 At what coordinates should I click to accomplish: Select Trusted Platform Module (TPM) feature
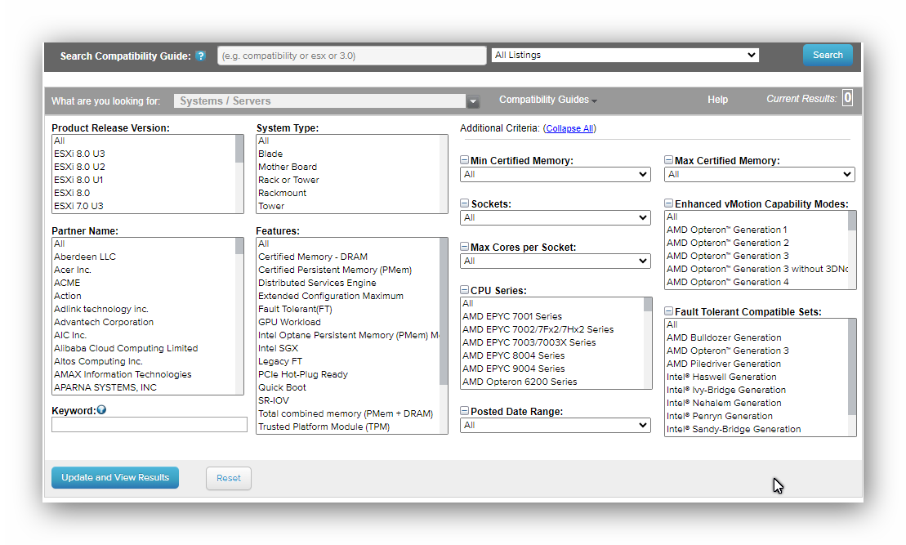324,427
